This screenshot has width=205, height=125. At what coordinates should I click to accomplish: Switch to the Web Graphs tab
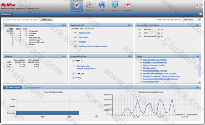[x=12, y=87]
